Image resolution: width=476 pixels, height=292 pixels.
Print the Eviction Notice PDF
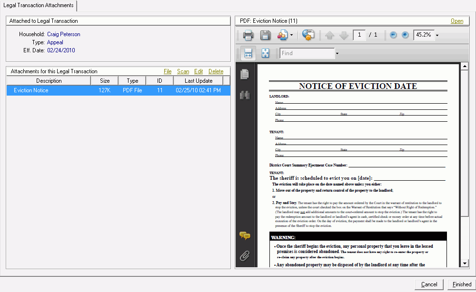click(x=248, y=35)
